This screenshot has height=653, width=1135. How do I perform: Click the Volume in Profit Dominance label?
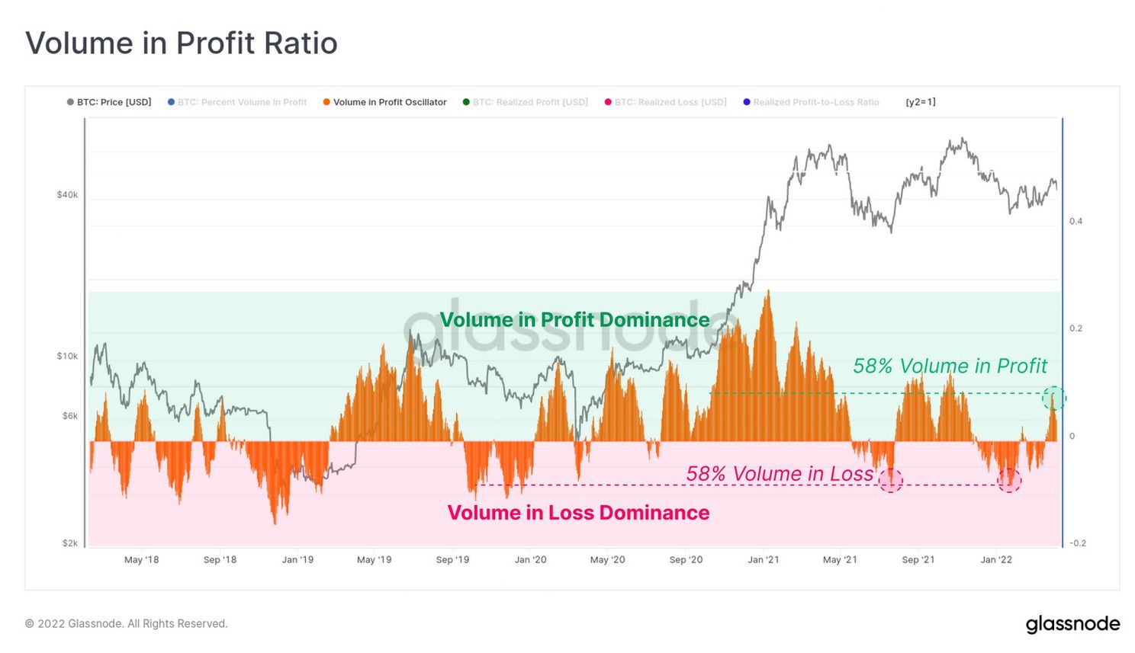pyautogui.click(x=574, y=320)
